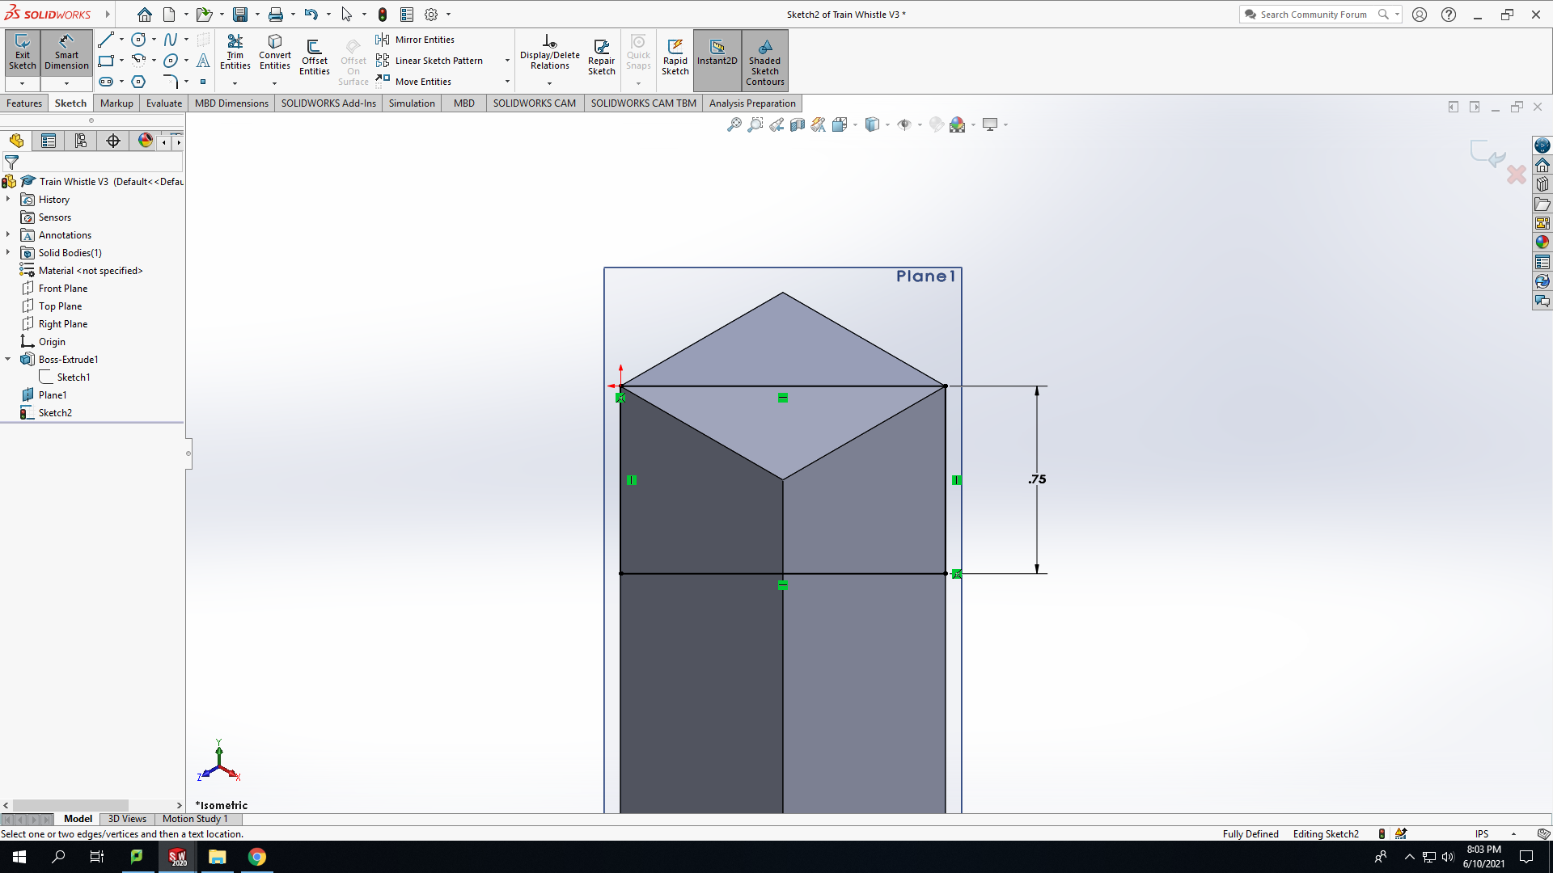Screen dimensions: 1553x873
Task: Select the Sketch Fillet tool
Action: click(x=171, y=82)
